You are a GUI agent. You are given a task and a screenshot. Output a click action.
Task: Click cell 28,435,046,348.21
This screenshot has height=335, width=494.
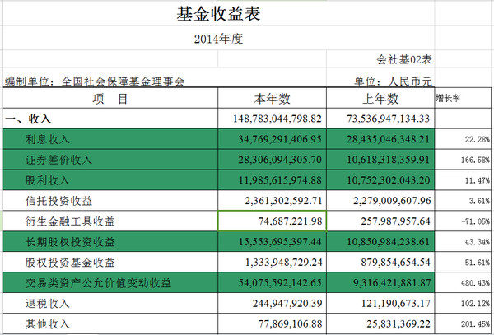coord(380,139)
